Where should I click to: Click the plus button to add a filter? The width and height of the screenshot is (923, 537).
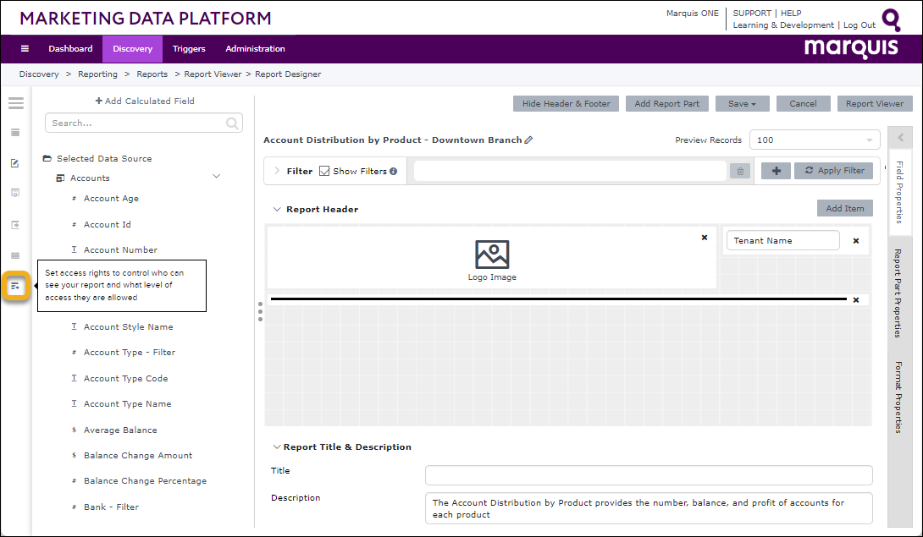(776, 171)
